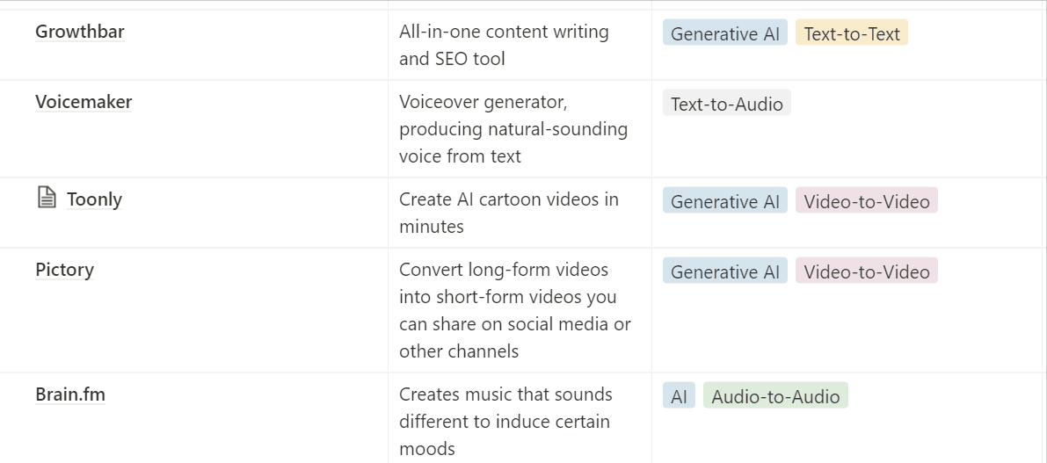Open the Pictory entry
This screenshot has height=463, width=1047.
tap(65, 270)
